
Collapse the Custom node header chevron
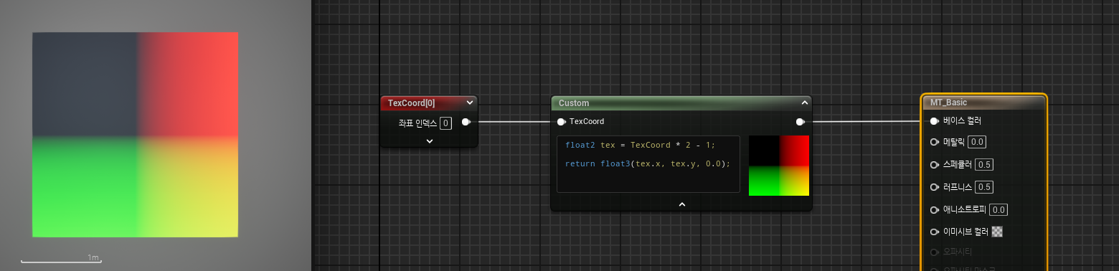(804, 103)
